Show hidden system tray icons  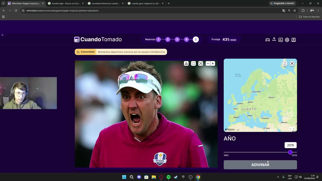tap(278, 177)
